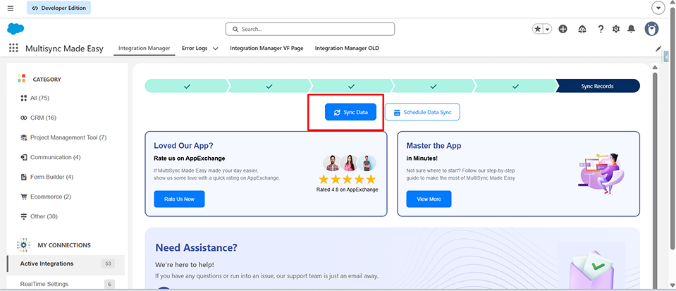
Task: Click the third completed progress step
Action: point(351,86)
